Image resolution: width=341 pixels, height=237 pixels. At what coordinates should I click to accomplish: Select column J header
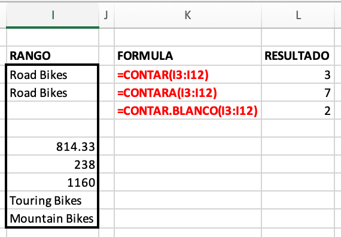click(x=106, y=15)
